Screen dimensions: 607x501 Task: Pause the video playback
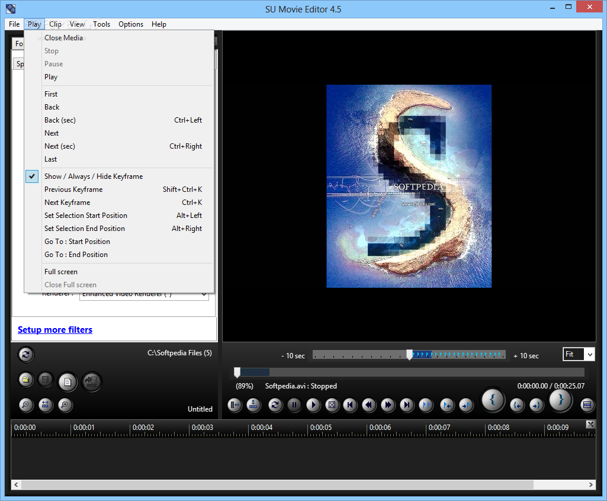click(x=294, y=405)
